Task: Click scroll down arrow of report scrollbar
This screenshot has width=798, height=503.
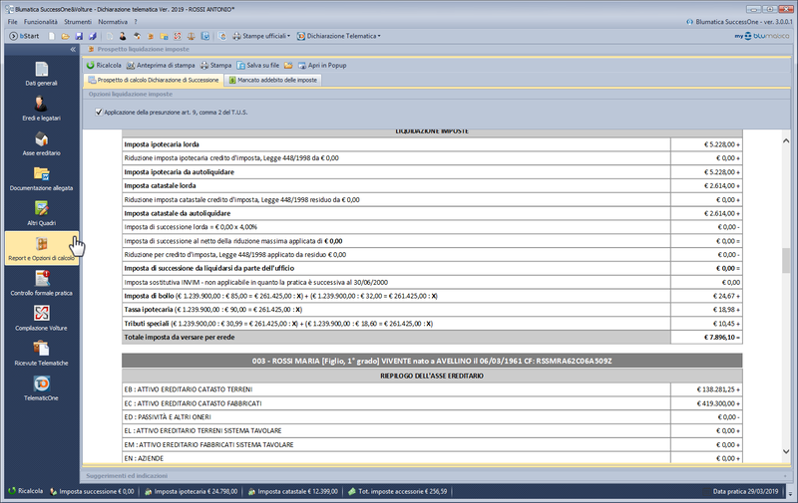Action: (x=786, y=451)
